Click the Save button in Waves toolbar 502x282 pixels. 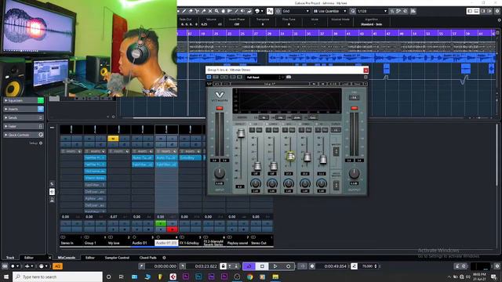[357, 84]
